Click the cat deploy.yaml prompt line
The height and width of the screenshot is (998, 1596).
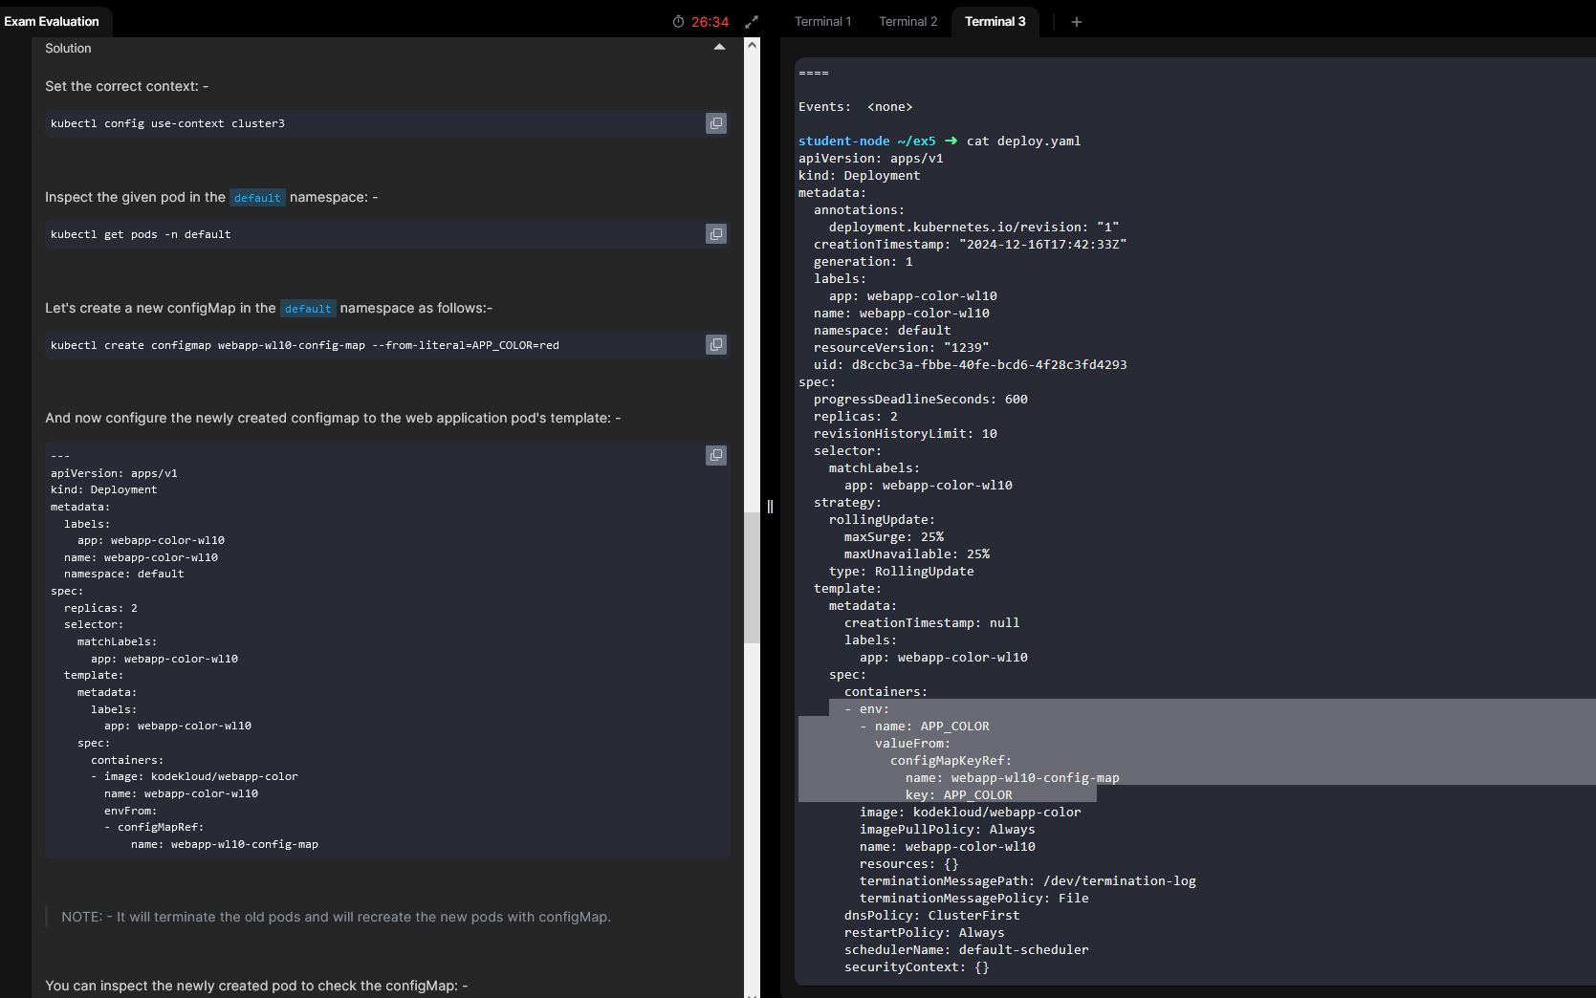(1023, 141)
